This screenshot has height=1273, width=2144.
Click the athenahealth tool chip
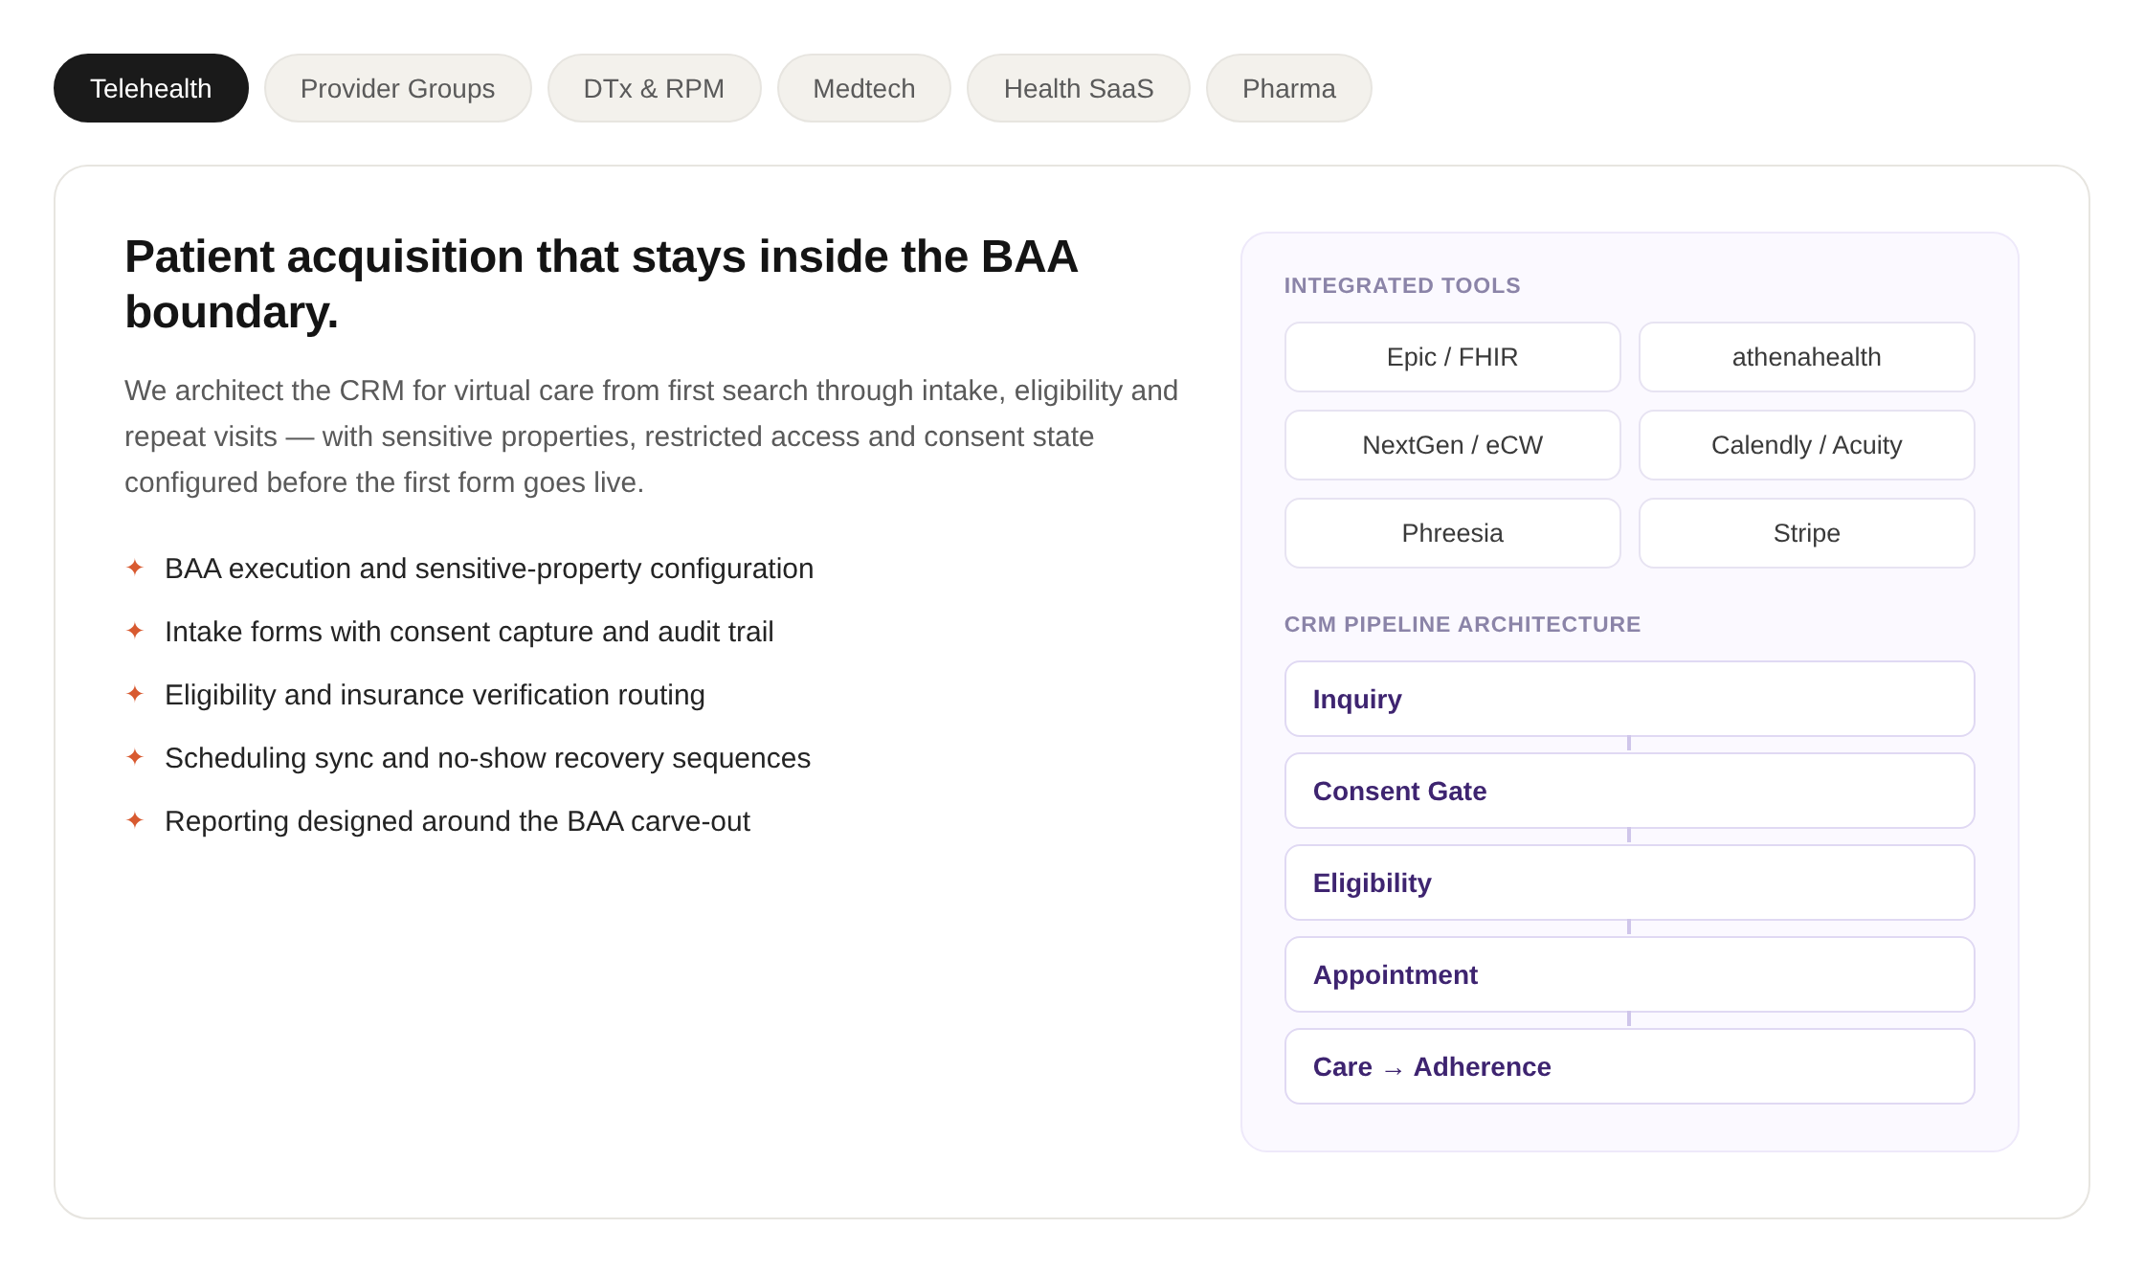click(1807, 357)
